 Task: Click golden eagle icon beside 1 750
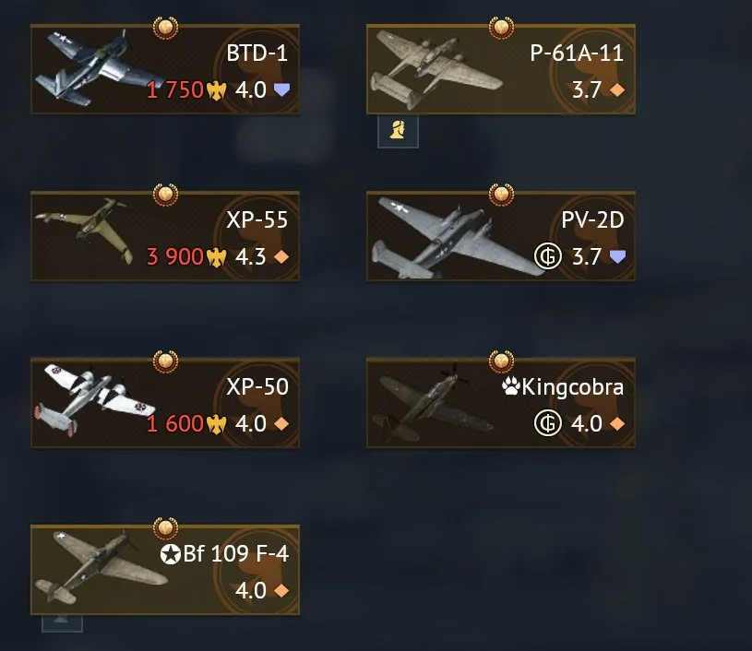click(216, 90)
